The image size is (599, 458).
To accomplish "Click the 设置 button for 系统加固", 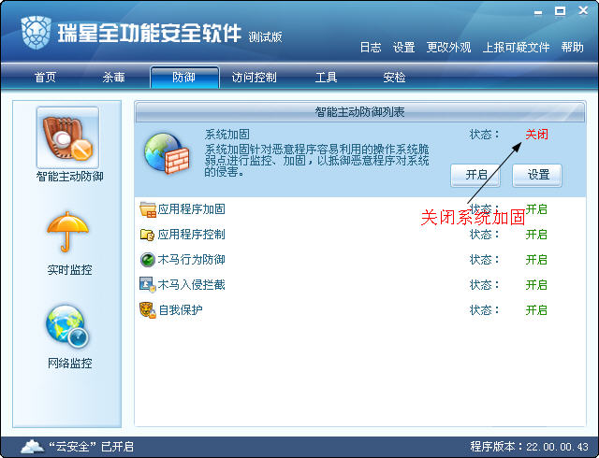I will [x=537, y=175].
